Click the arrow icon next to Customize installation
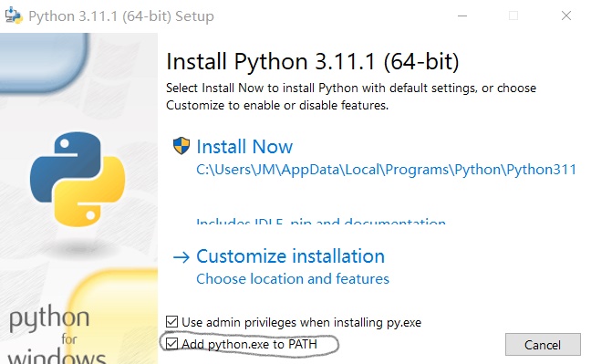Screen dimensions: 591x364 pyautogui.click(x=181, y=257)
